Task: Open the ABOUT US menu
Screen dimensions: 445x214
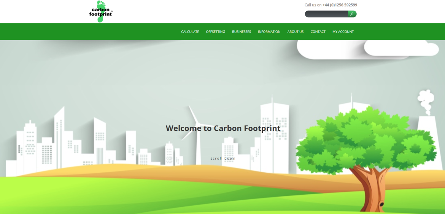Action: [296, 32]
